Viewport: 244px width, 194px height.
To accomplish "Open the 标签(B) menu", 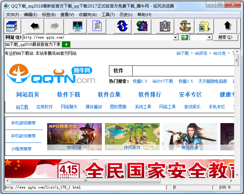I will click(x=49, y=15).
